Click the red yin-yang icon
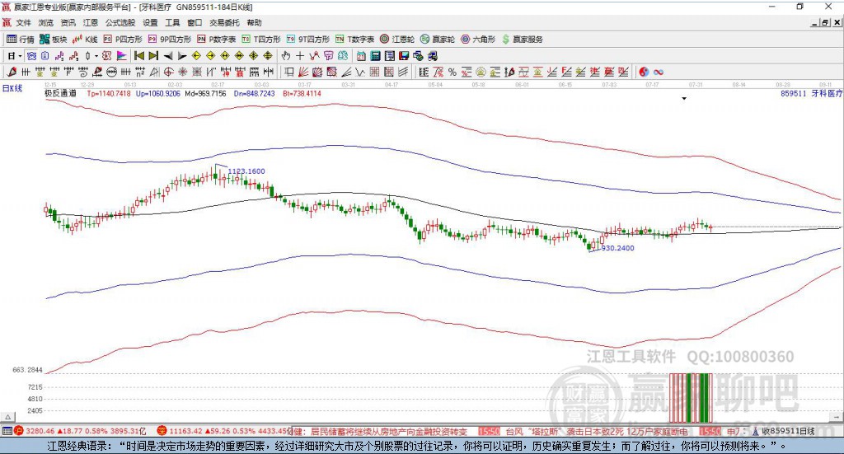 (643, 72)
